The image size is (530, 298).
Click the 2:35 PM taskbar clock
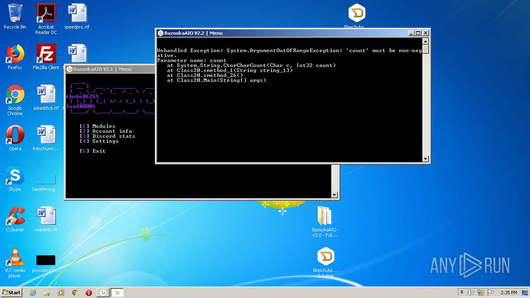(x=509, y=293)
